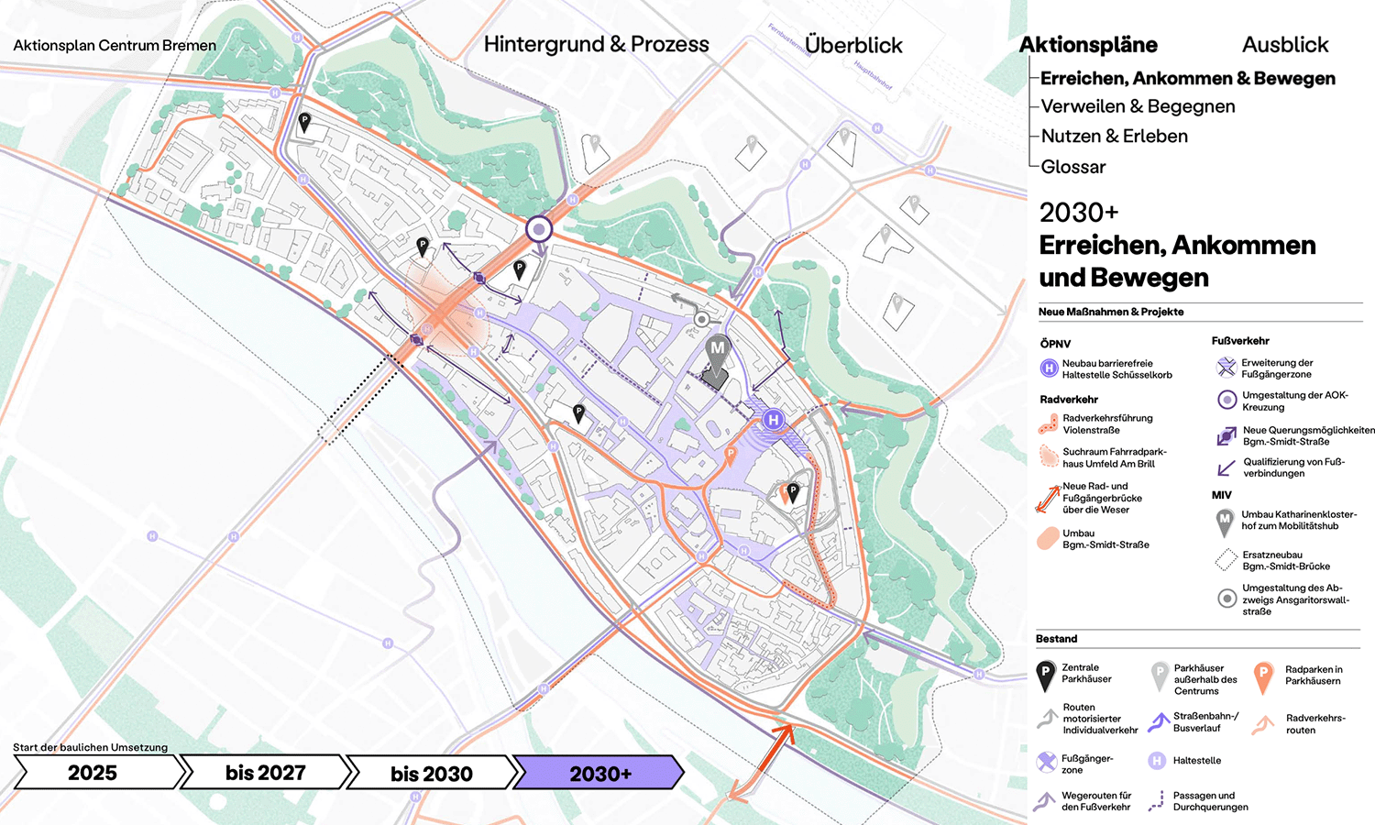Click the Ersatzneubau Bgm.-Smidt-Brücke legend icon
Image resolution: width=1375 pixels, height=825 pixels.
[1226, 560]
